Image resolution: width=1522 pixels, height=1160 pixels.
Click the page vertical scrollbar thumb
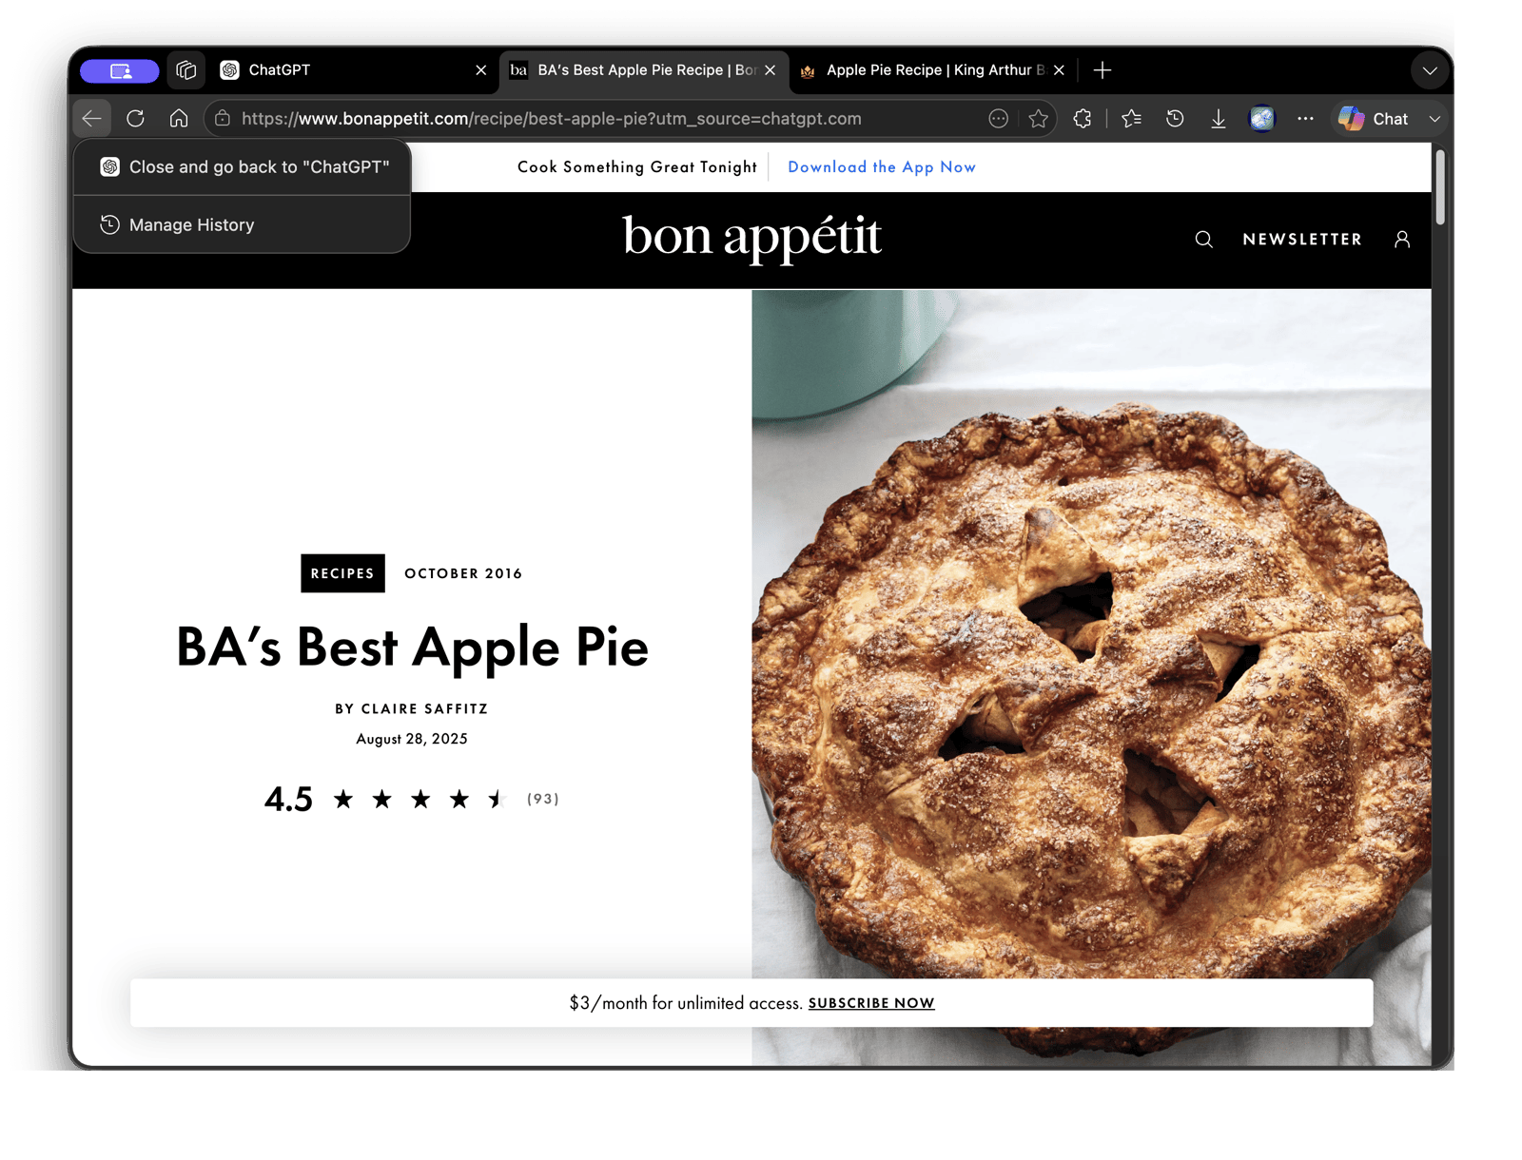[1440, 187]
